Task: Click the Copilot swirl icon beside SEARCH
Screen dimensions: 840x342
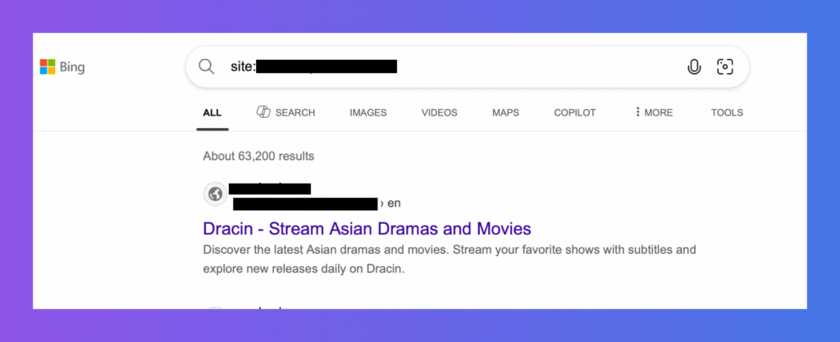Action: click(x=263, y=112)
